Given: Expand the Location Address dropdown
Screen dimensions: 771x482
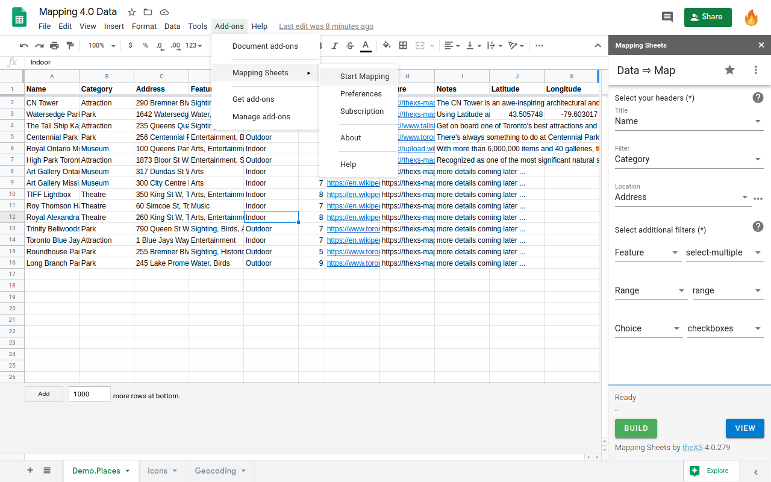Looking at the screenshot, I should 683,197.
